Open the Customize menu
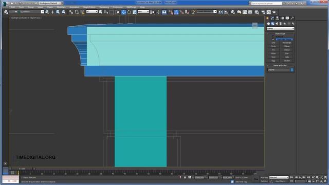The height and width of the screenshot is (185, 329). 118,7
